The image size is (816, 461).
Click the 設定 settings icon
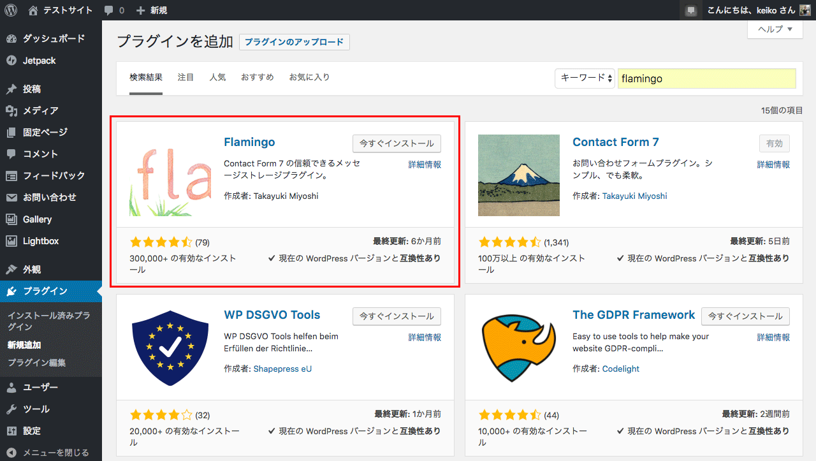[11, 430]
